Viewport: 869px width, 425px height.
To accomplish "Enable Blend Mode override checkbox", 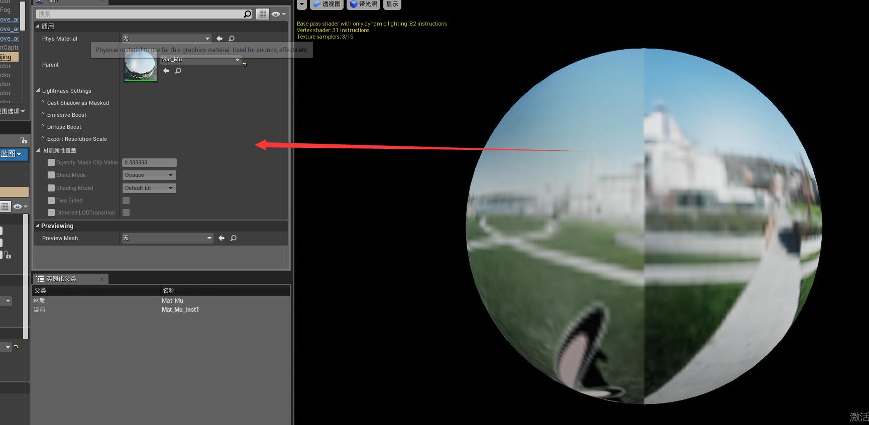I will 51,175.
